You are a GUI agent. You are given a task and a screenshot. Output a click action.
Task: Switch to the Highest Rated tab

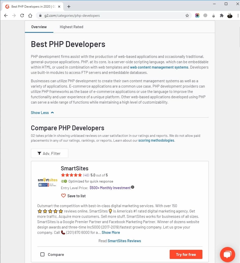(72, 27)
